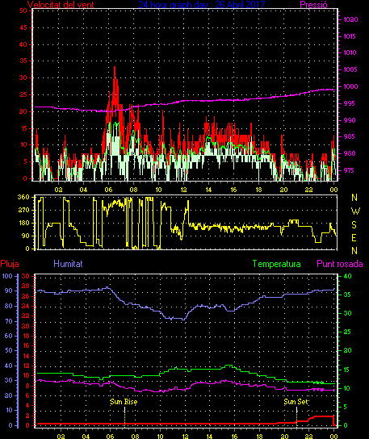Click hour label 14 under the wind speed graph
This screenshot has width=369, height=439.
tap(208, 190)
